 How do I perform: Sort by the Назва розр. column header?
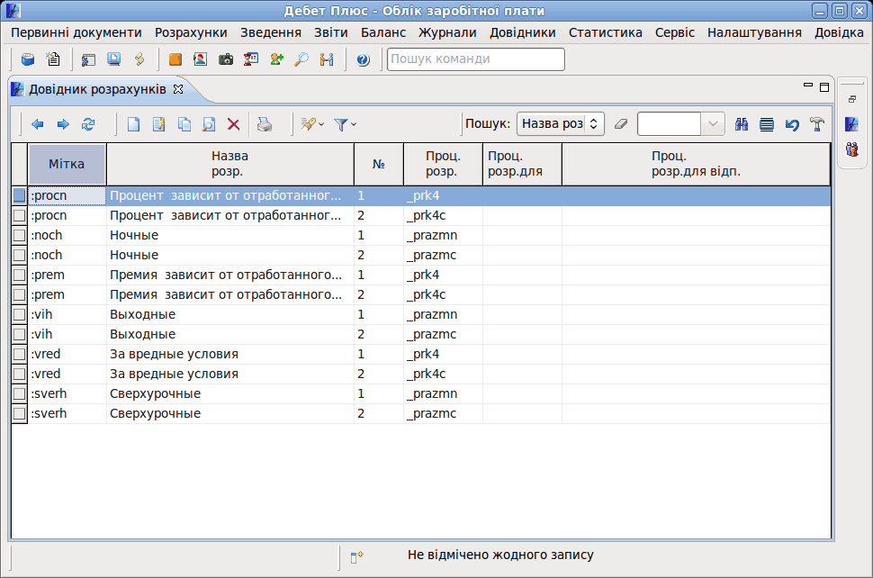click(229, 164)
